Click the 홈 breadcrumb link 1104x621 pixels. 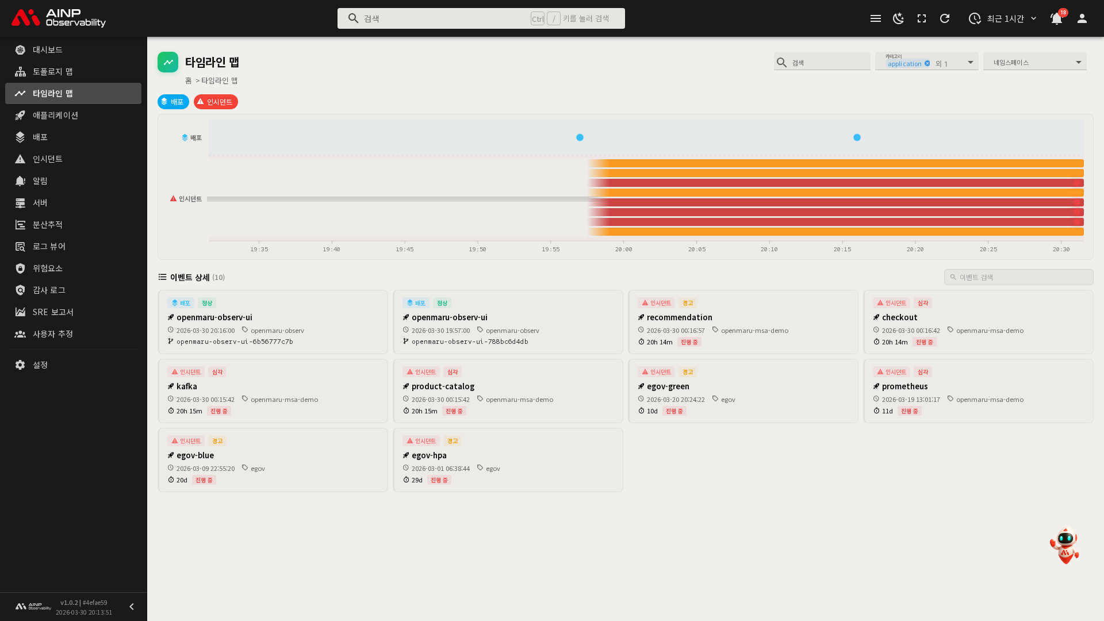[188, 80]
